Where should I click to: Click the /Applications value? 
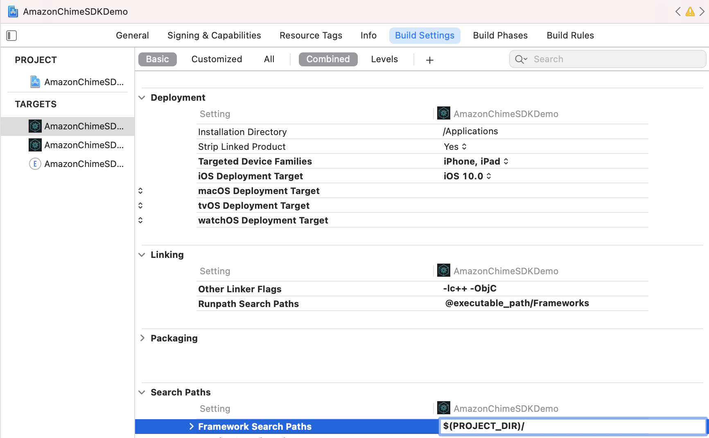tap(470, 131)
